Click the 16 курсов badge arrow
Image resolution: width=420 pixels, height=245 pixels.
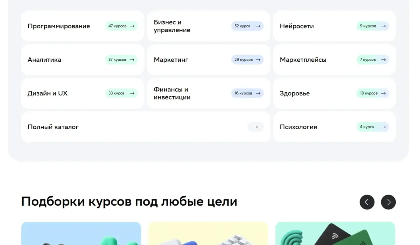[x=258, y=93]
